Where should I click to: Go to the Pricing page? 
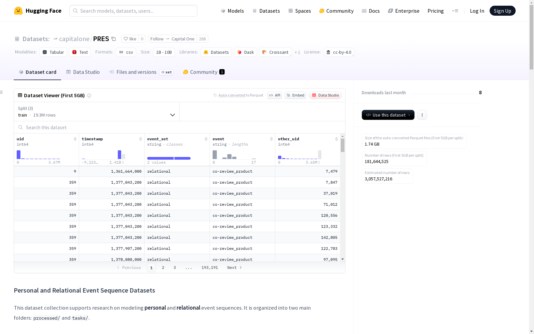[x=436, y=11]
